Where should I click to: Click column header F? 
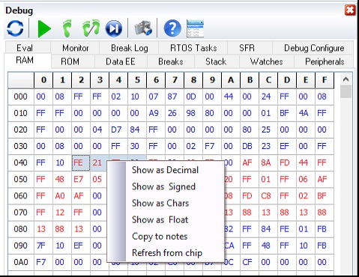point(325,80)
